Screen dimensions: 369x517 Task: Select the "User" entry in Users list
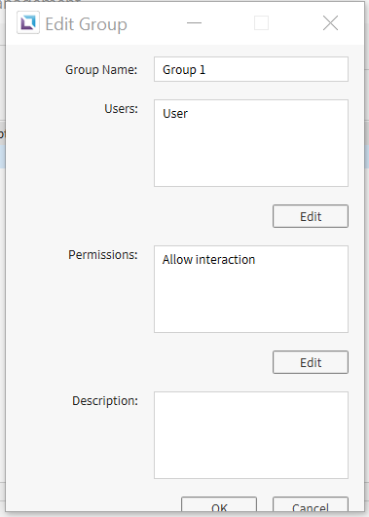click(175, 114)
